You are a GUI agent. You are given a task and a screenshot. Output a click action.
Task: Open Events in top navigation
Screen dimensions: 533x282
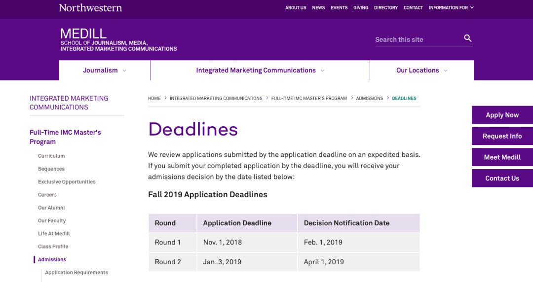pos(339,7)
